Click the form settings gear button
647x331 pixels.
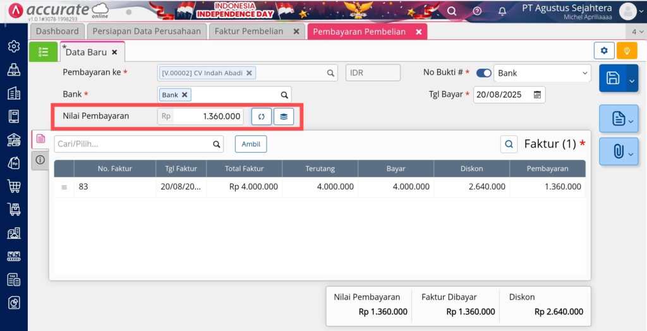click(604, 51)
